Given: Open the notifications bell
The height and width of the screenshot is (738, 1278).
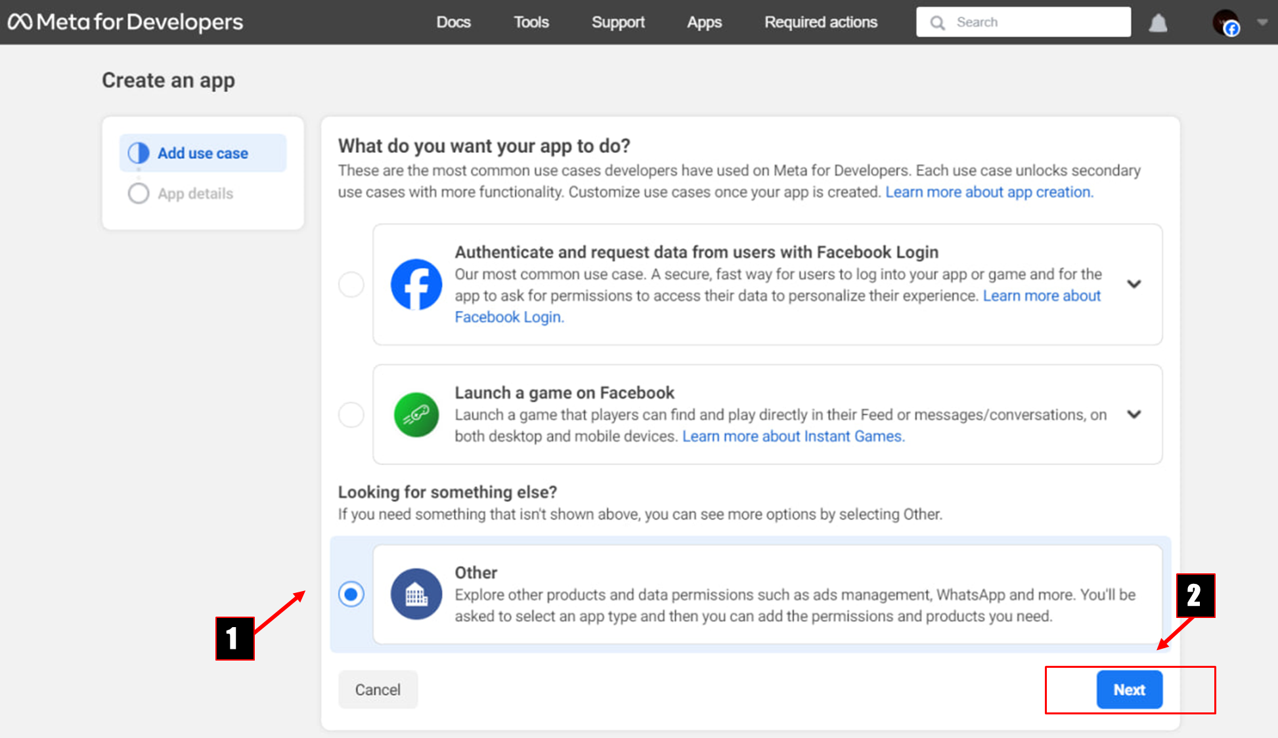Looking at the screenshot, I should (x=1158, y=24).
